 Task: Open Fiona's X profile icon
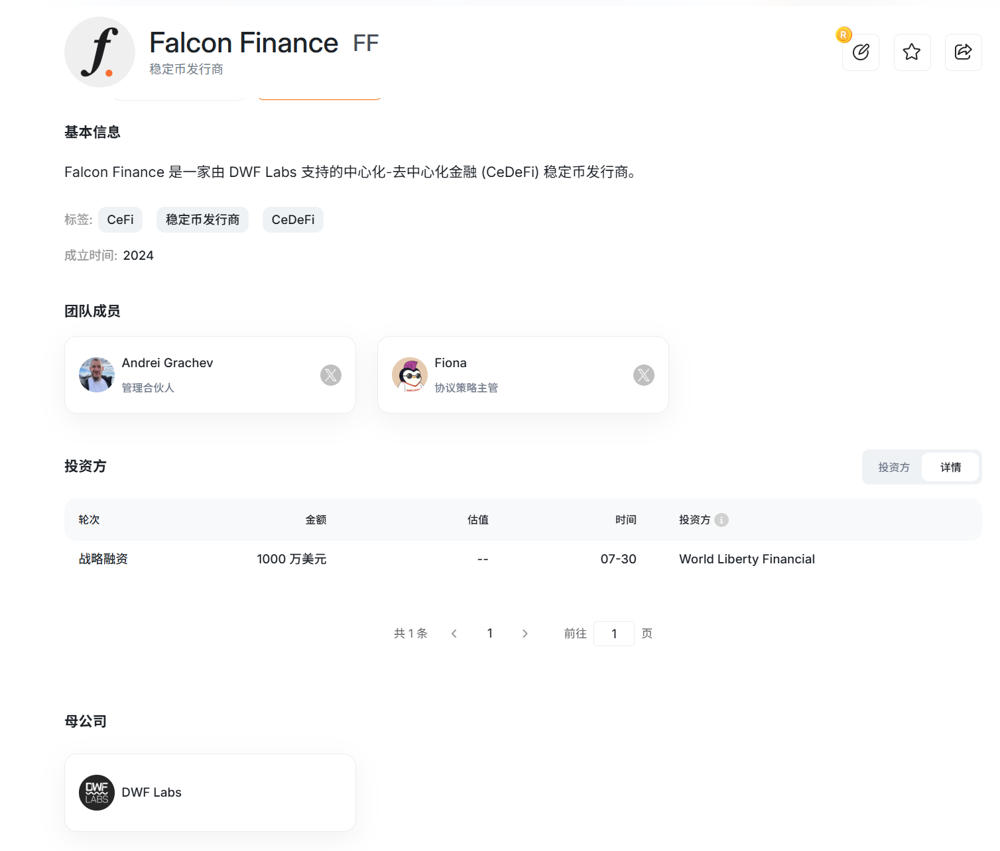(643, 374)
